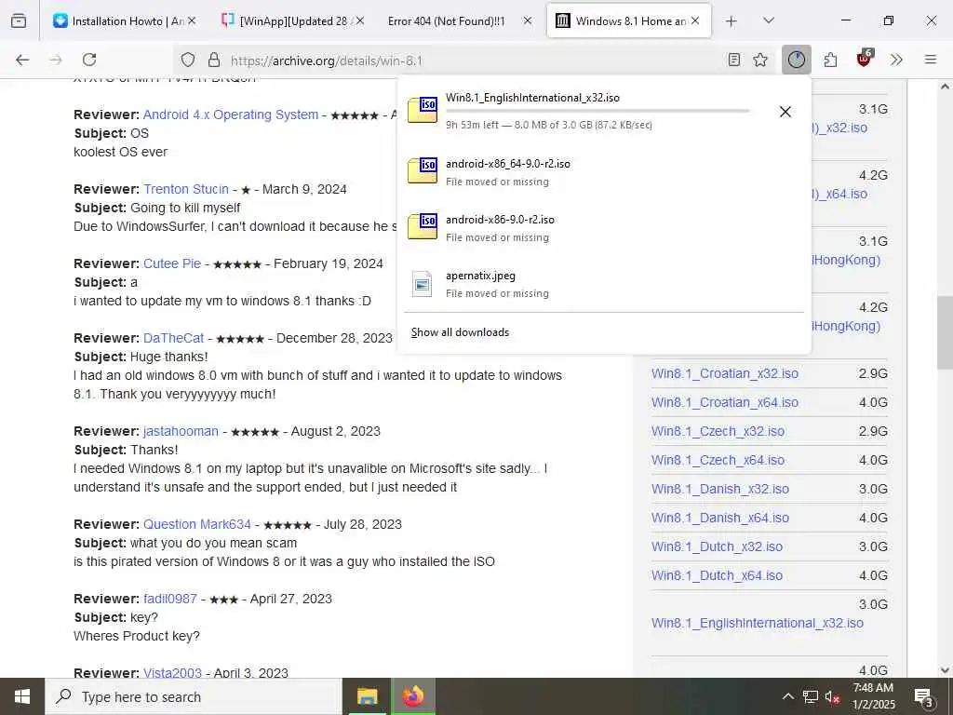Download Win8.1_Czech_x64.iso

coord(718,460)
